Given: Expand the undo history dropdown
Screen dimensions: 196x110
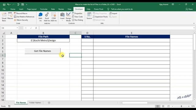Looking at the screenshot, I should (10, 5).
